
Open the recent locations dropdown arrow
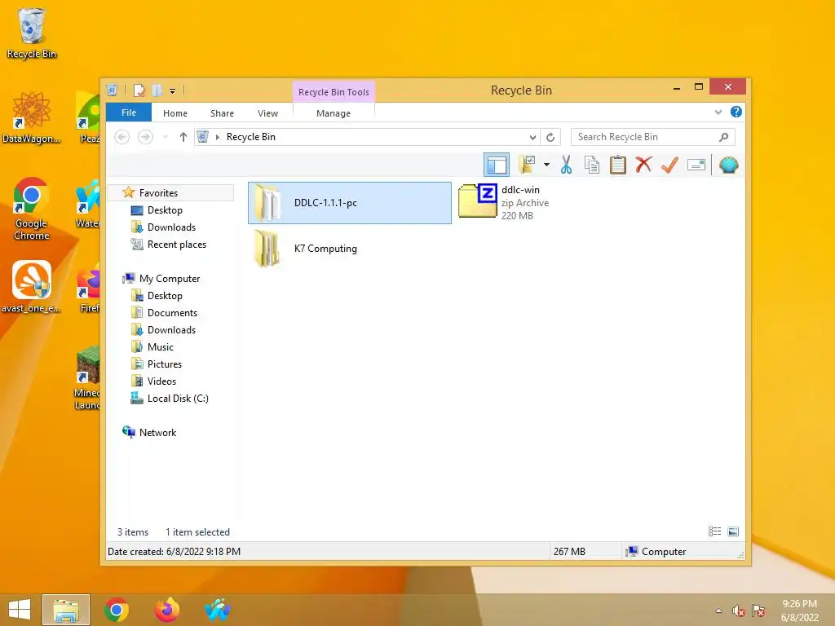click(165, 137)
